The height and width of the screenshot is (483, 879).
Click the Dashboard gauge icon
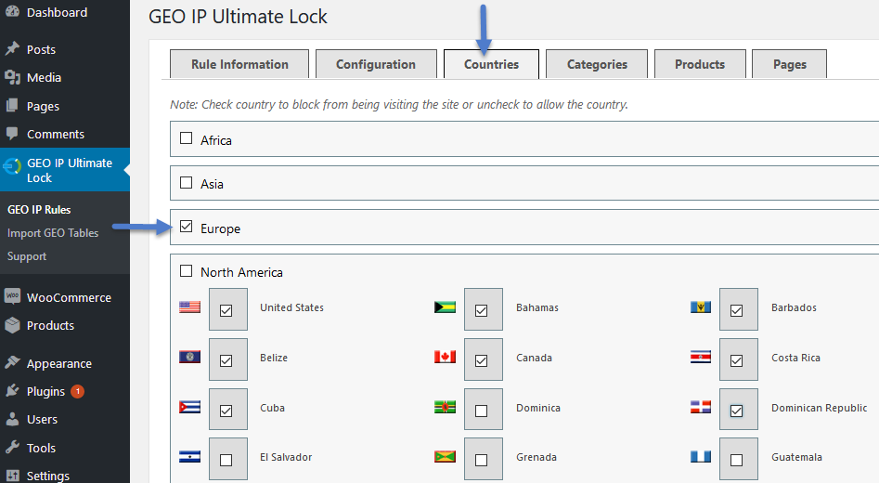[12, 12]
